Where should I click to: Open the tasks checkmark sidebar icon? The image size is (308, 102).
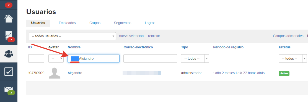[x=9, y=72]
